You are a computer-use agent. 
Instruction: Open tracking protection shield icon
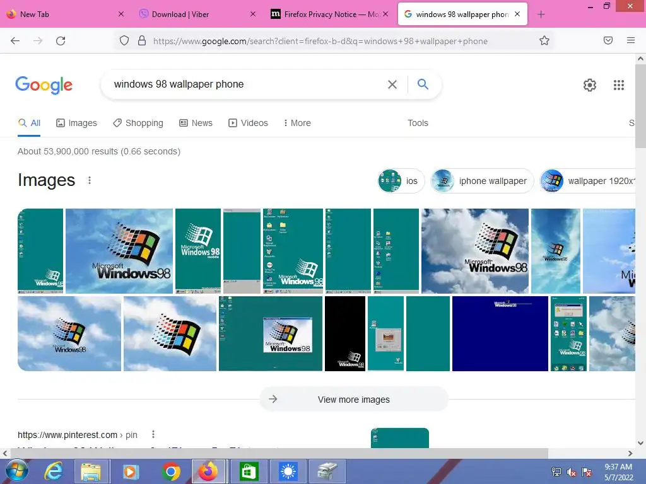(124, 41)
